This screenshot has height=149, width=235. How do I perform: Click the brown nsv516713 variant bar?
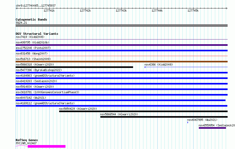121,62
